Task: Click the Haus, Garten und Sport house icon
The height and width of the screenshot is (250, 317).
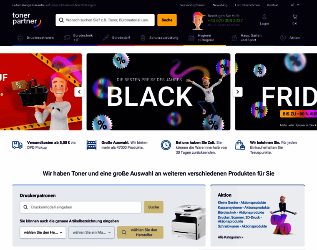Action: [234, 37]
